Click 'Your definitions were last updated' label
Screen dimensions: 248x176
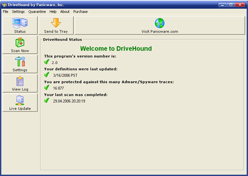[x=81, y=69]
